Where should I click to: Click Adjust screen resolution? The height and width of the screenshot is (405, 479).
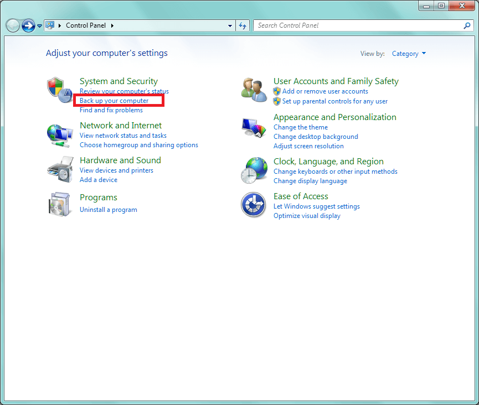pyautogui.click(x=308, y=146)
